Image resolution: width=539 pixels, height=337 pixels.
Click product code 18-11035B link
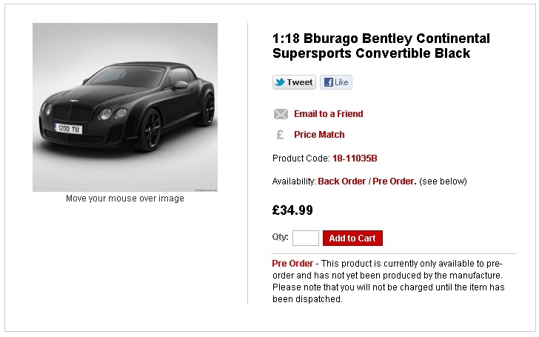pos(354,159)
